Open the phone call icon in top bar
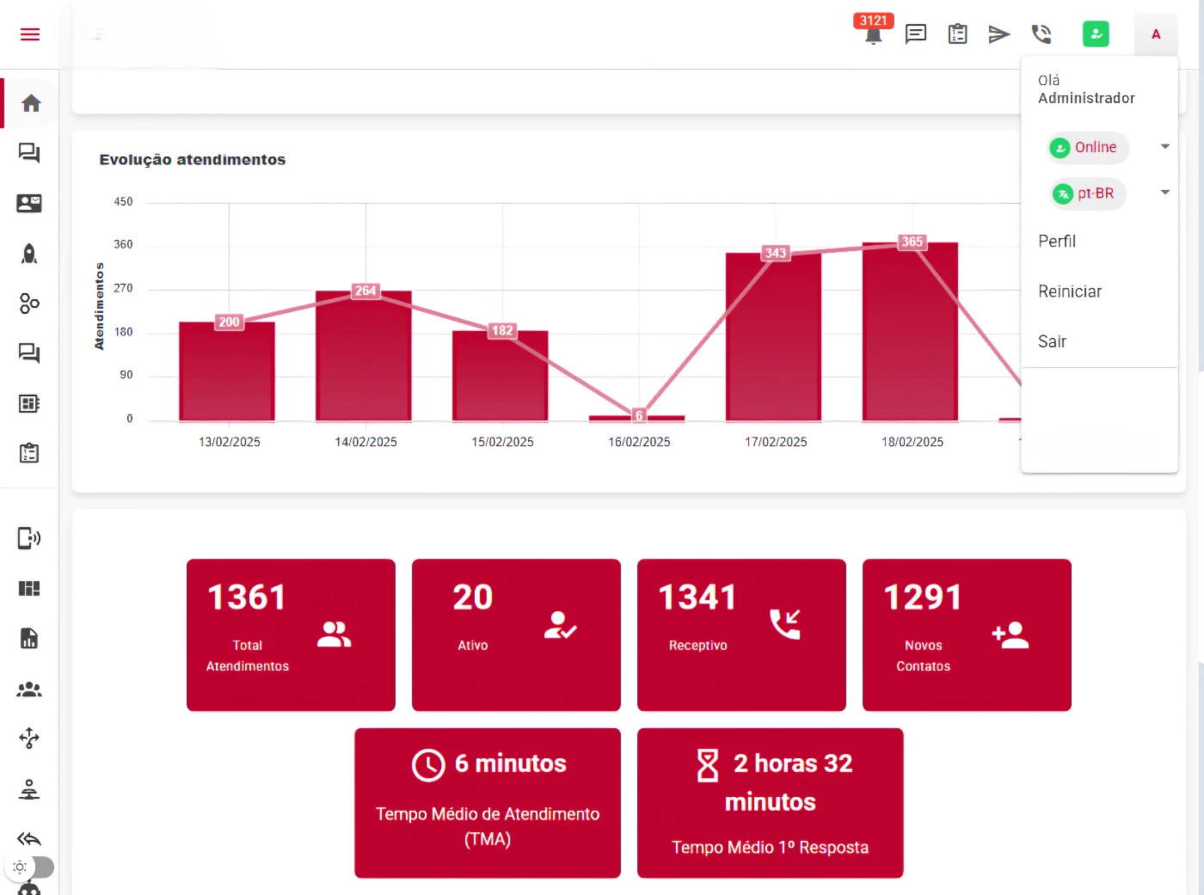This screenshot has height=895, width=1204. pos(1041,34)
